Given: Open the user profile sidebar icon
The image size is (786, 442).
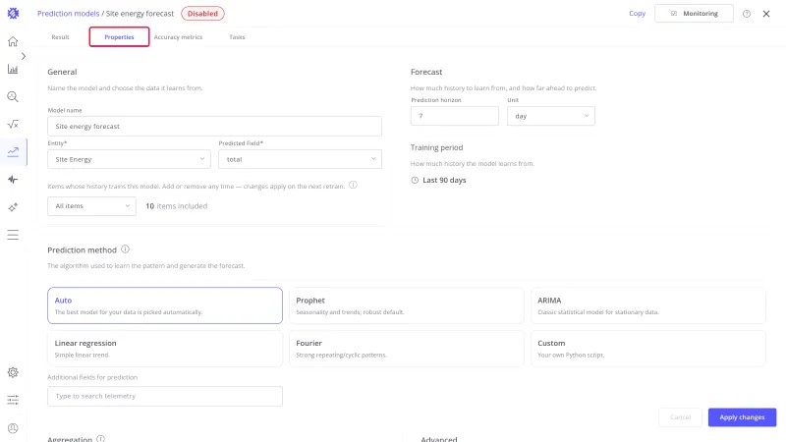Looking at the screenshot, I should tap(13, 428).
